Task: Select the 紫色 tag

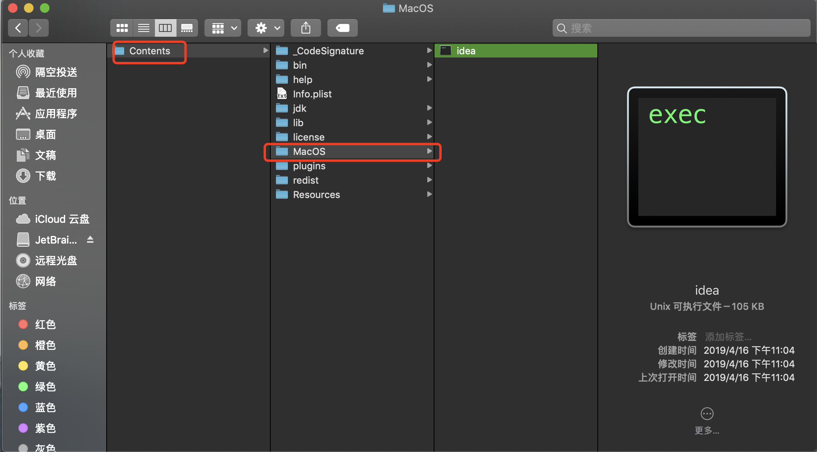Action: (37, 428)
